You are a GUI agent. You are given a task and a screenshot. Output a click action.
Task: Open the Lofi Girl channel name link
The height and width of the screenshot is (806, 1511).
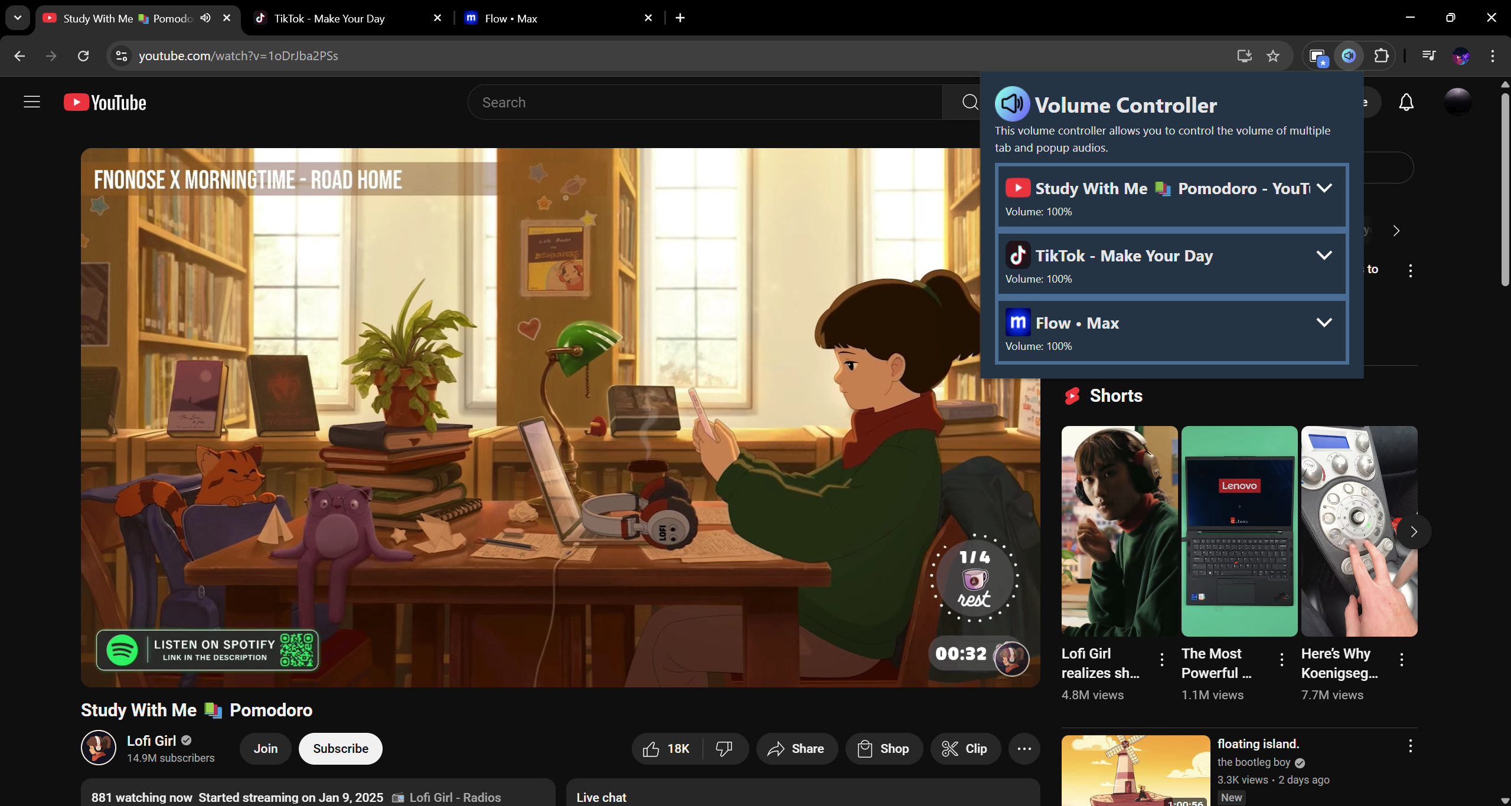click(x=152, y=741)
